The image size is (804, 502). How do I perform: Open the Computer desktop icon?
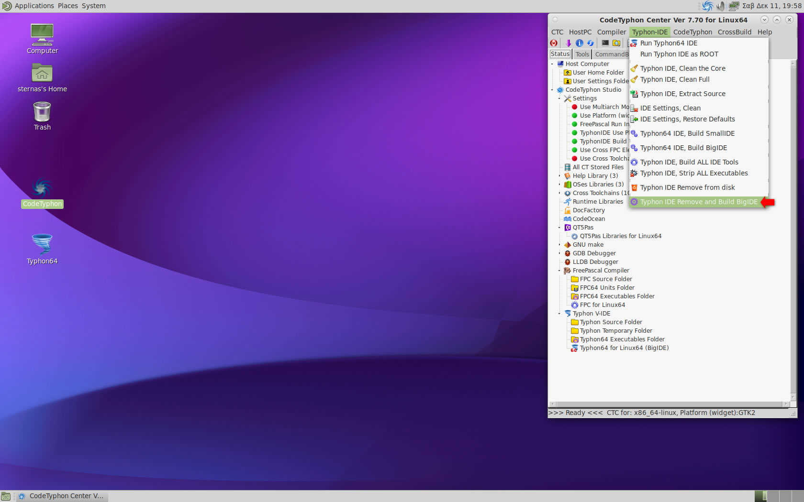tap(42, 39)
